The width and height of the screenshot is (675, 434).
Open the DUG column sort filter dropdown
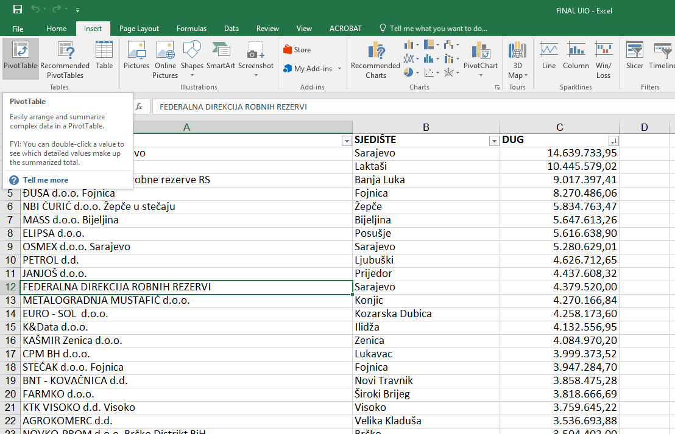(x=613, y=141)
